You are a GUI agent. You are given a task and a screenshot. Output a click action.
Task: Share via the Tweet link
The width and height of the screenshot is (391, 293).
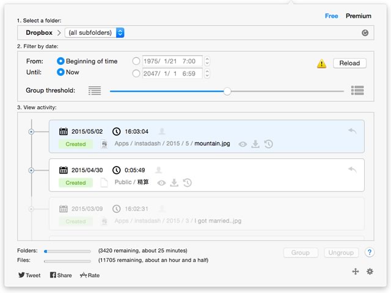29,275
